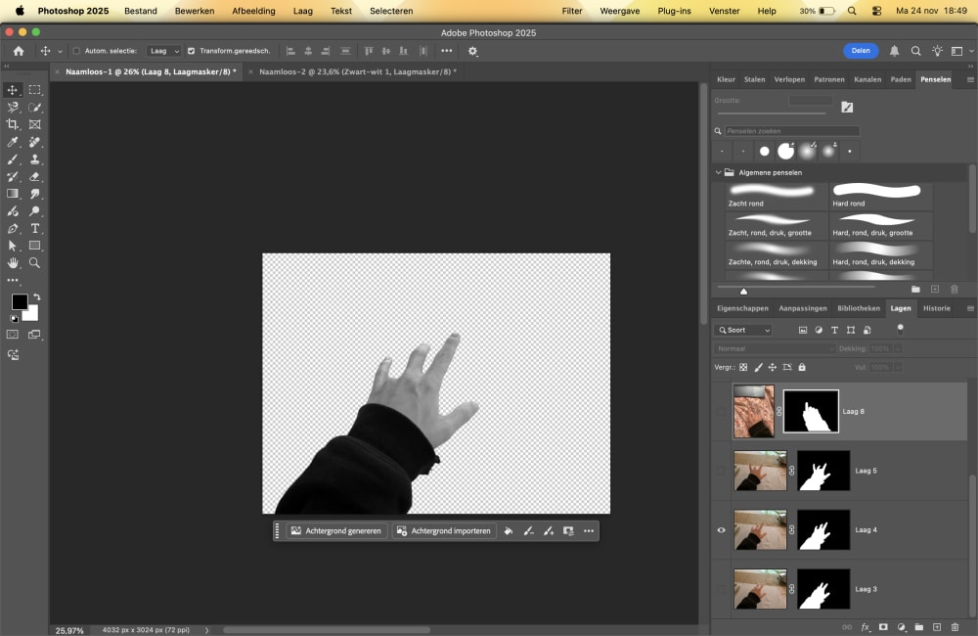Select the Move tool in the toolbox
This screenshot has width=978, height=636.
tap(13, 90)
